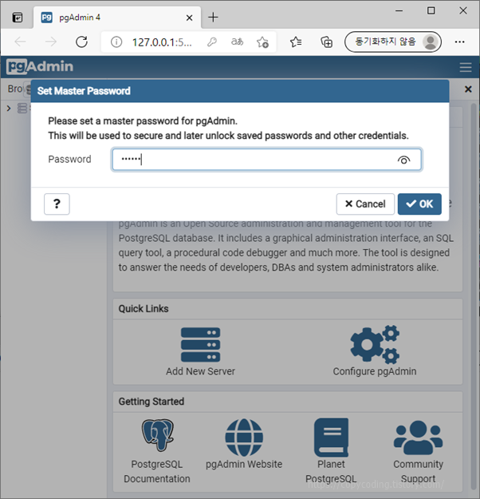This screenshot has height=499, width=480.
Task: Go forward in browser history
Action: pyautogui.click(x=50, y=42)
